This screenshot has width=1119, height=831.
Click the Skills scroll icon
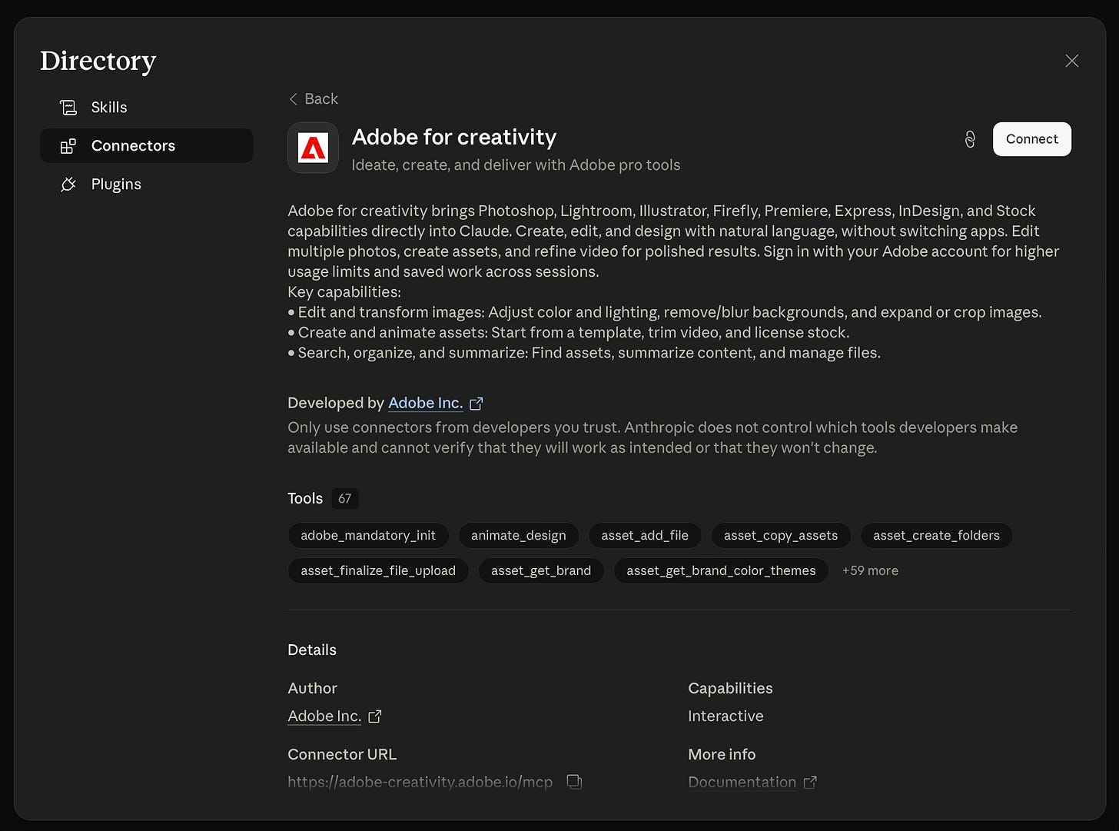(x=68, y=107)
